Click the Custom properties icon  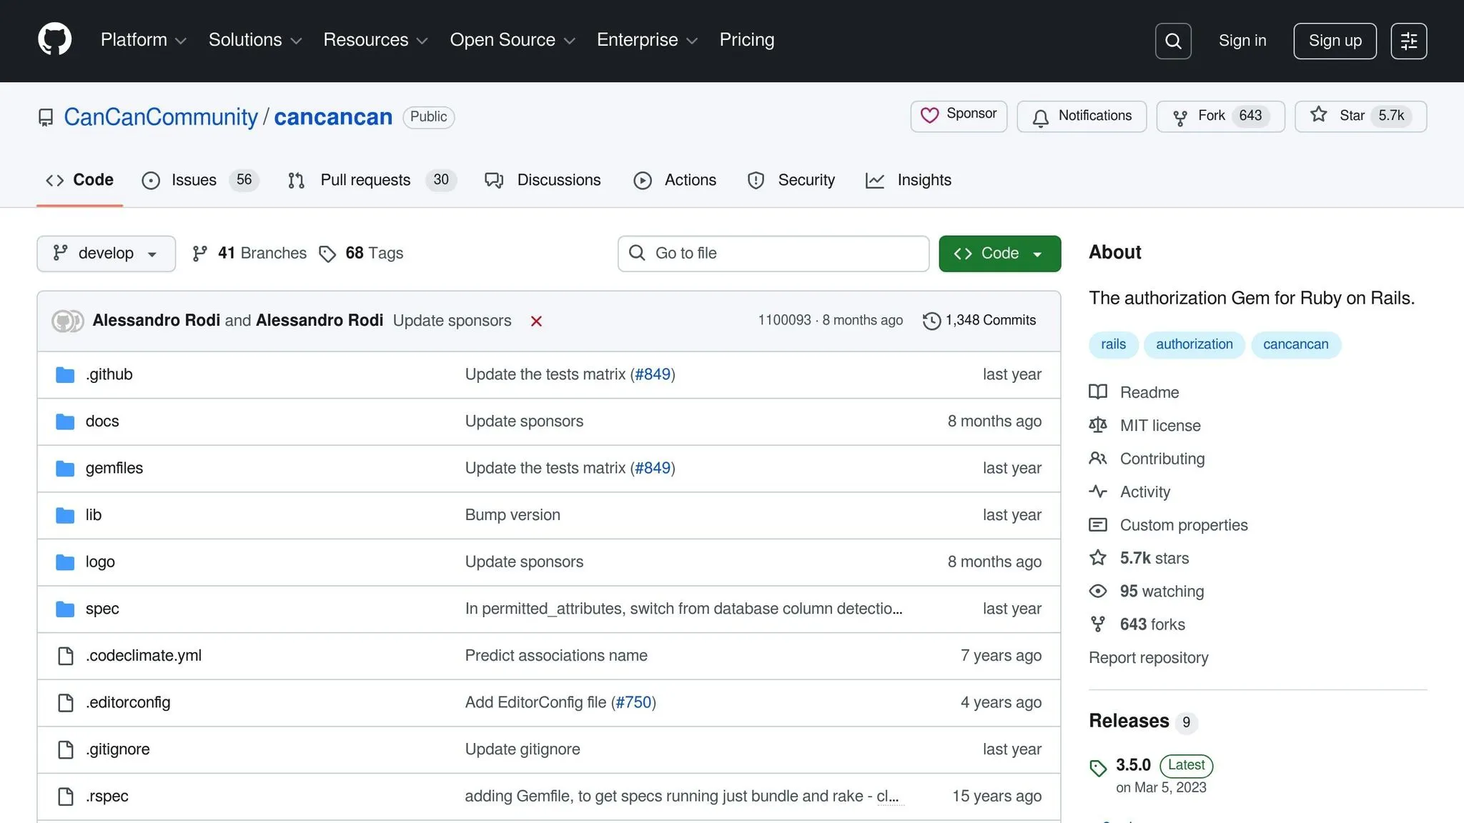(x=1098, y=525)
